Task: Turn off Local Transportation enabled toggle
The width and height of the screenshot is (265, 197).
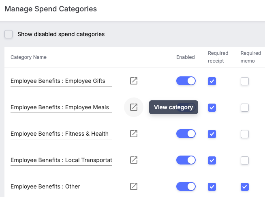Action: [186, 160]
